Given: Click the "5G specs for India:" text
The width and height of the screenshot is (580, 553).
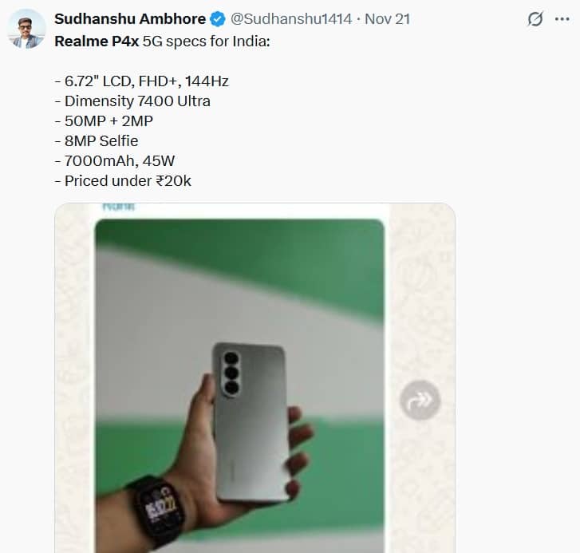Looking at the screenshot, I should click(x=206, y=40).
